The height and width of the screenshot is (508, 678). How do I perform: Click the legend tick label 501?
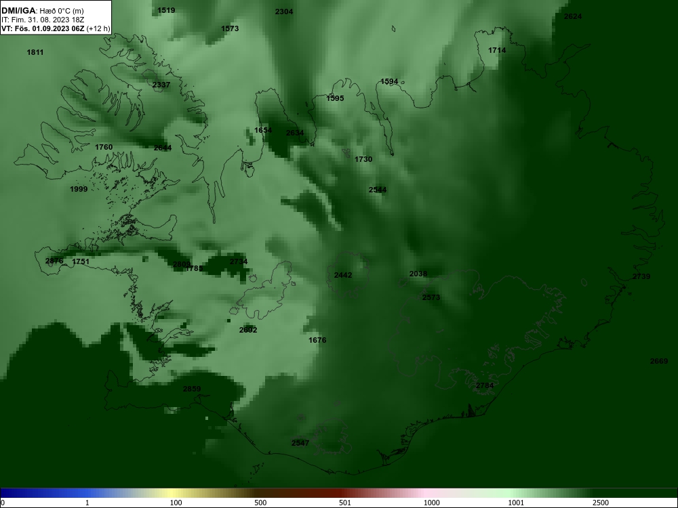pyautogui.click(x=345, y=503)
